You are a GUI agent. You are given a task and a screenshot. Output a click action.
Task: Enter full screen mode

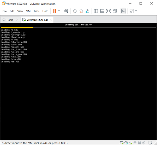[108, 11]
